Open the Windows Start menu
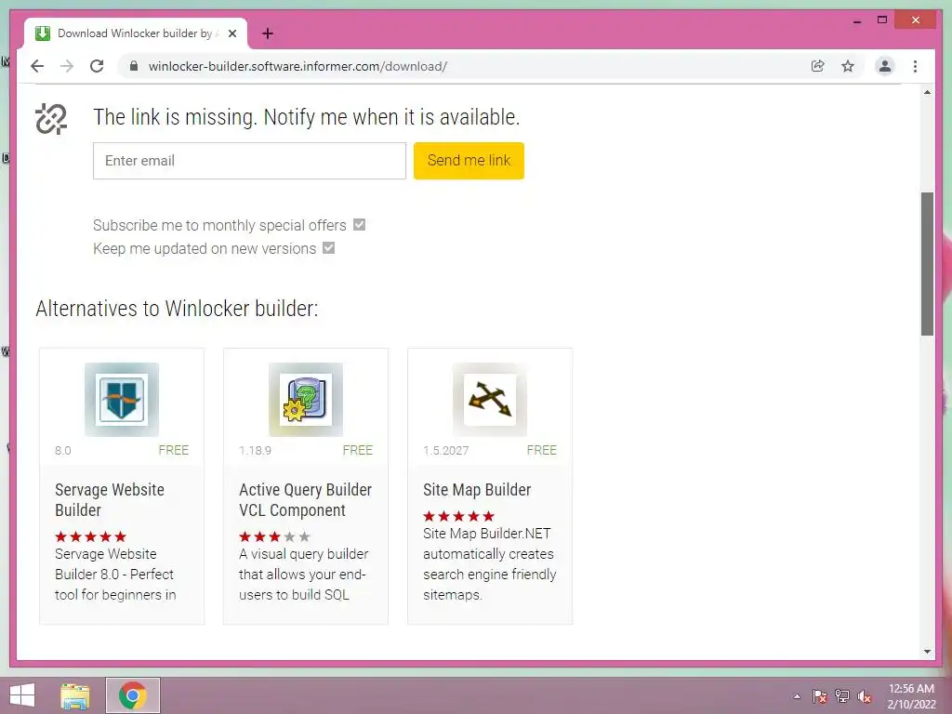Screen dimensions: 952x714 click(x=22, y=695)
